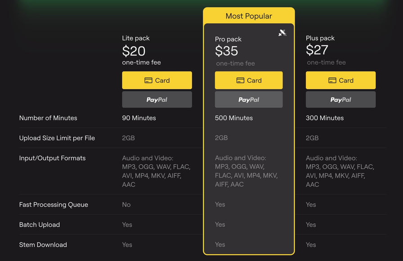The width and height of the screenshot is (403, 261).
Task: Select the Number of Minutes row label
Action: (48, 118)
